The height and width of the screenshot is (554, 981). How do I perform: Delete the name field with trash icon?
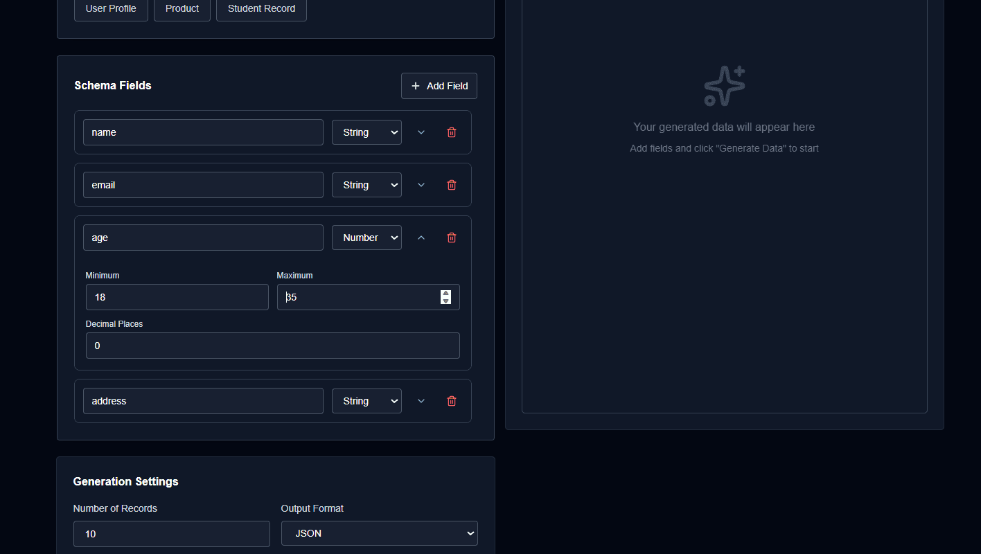452,132
